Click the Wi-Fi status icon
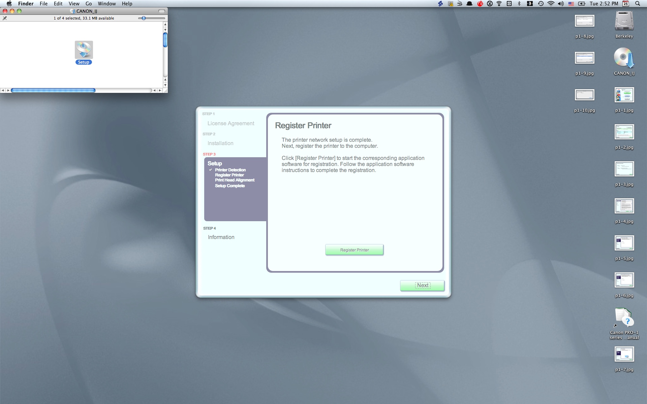 click(551, 4)
